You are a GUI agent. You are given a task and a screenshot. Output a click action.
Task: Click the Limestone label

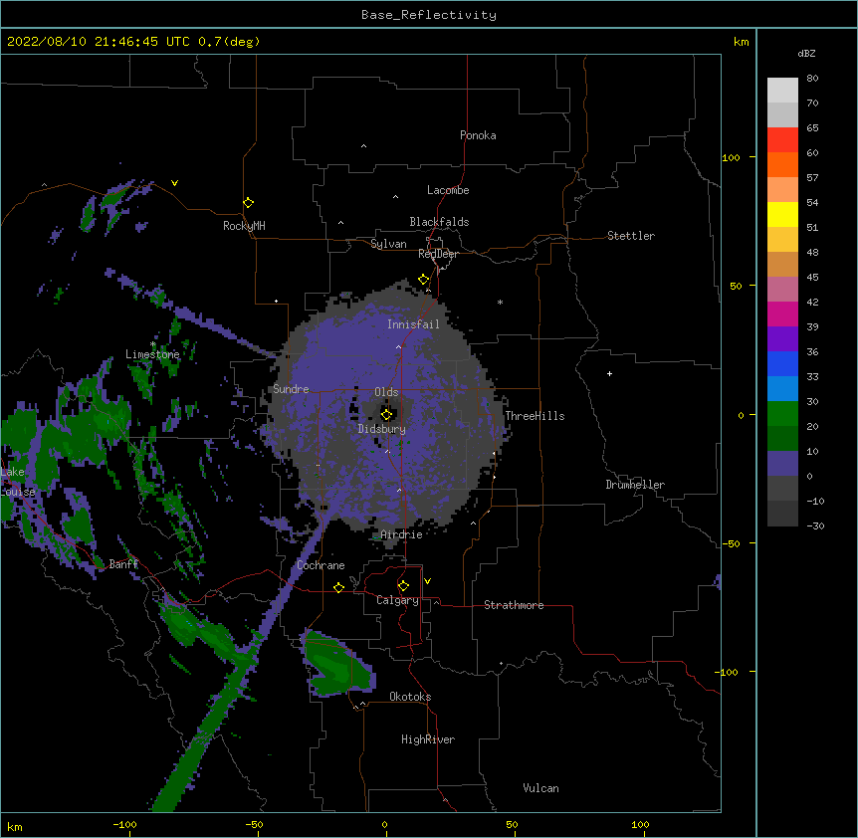152,354
